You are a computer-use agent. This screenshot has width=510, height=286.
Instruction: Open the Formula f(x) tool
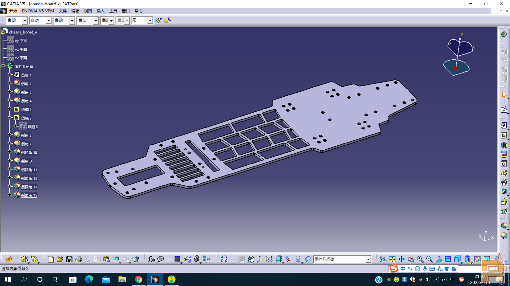coord(151,259)
